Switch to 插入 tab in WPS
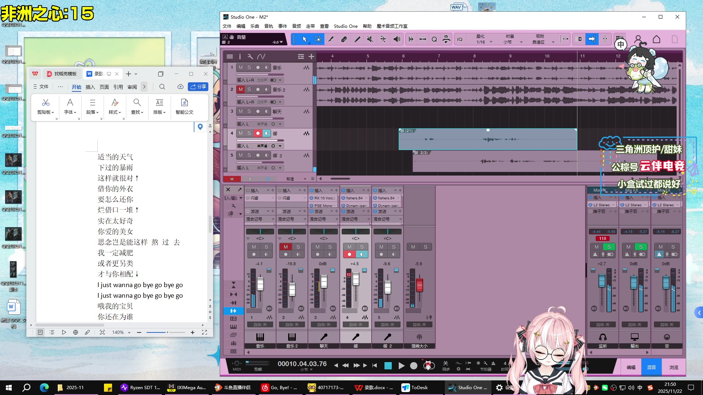 [90, 87]
